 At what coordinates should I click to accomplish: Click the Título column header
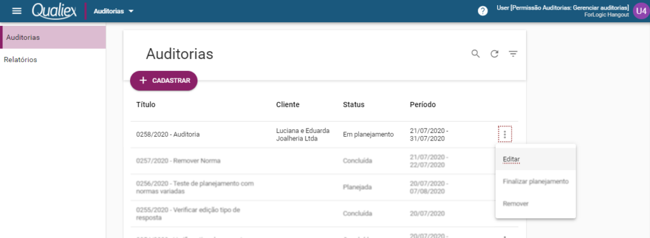click(x=146, y=104)
